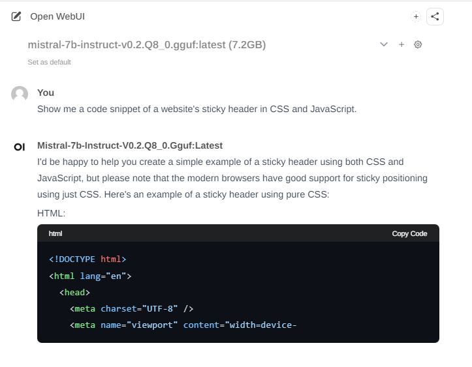Copy the HTML code with Copy Code
Screen dimensions: 472x367
click(409, 233)
